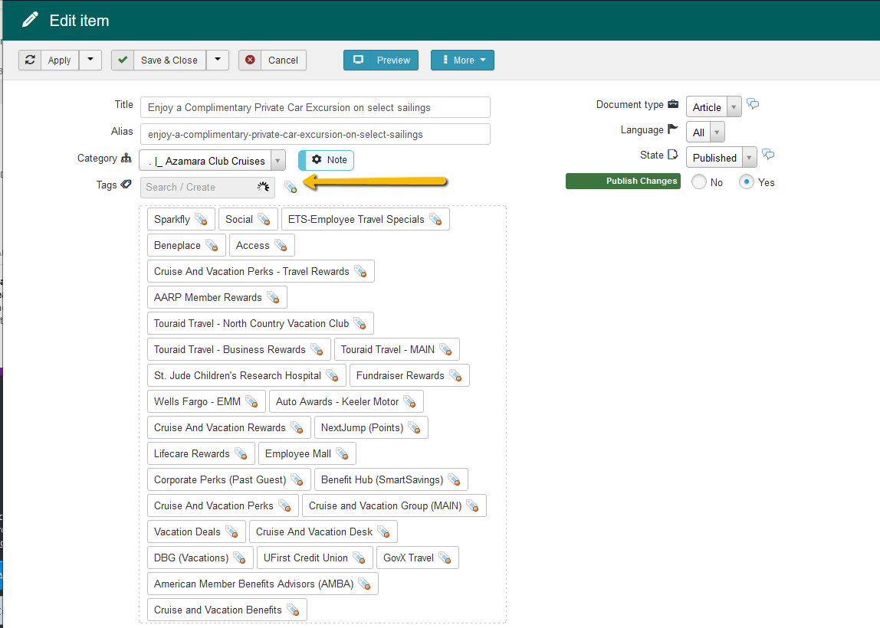Image resolution: width=880 pixels, height=628 pixels.
Task: Remove the Sparkfly tag icon
Action: [201, 219]
